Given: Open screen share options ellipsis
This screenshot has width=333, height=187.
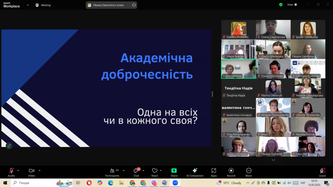Looking at the screenshot, I should (134, 5).
